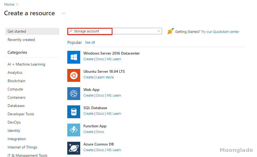This screenshot has width=257, height=157.
Task: Open Docs for SQL Database
Action: coord(100,113)
